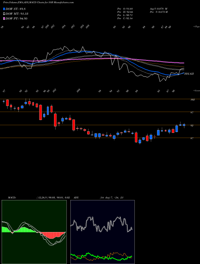This screenshot has height=264, width=200.
Task: Click the MACD panel title
Action: coord(12,198)
